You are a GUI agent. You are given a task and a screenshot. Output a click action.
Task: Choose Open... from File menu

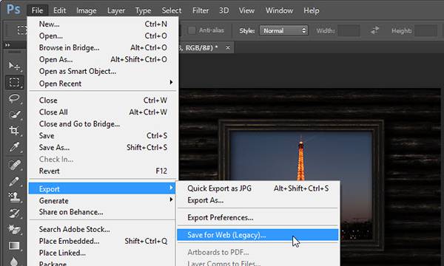click(103, 36)
